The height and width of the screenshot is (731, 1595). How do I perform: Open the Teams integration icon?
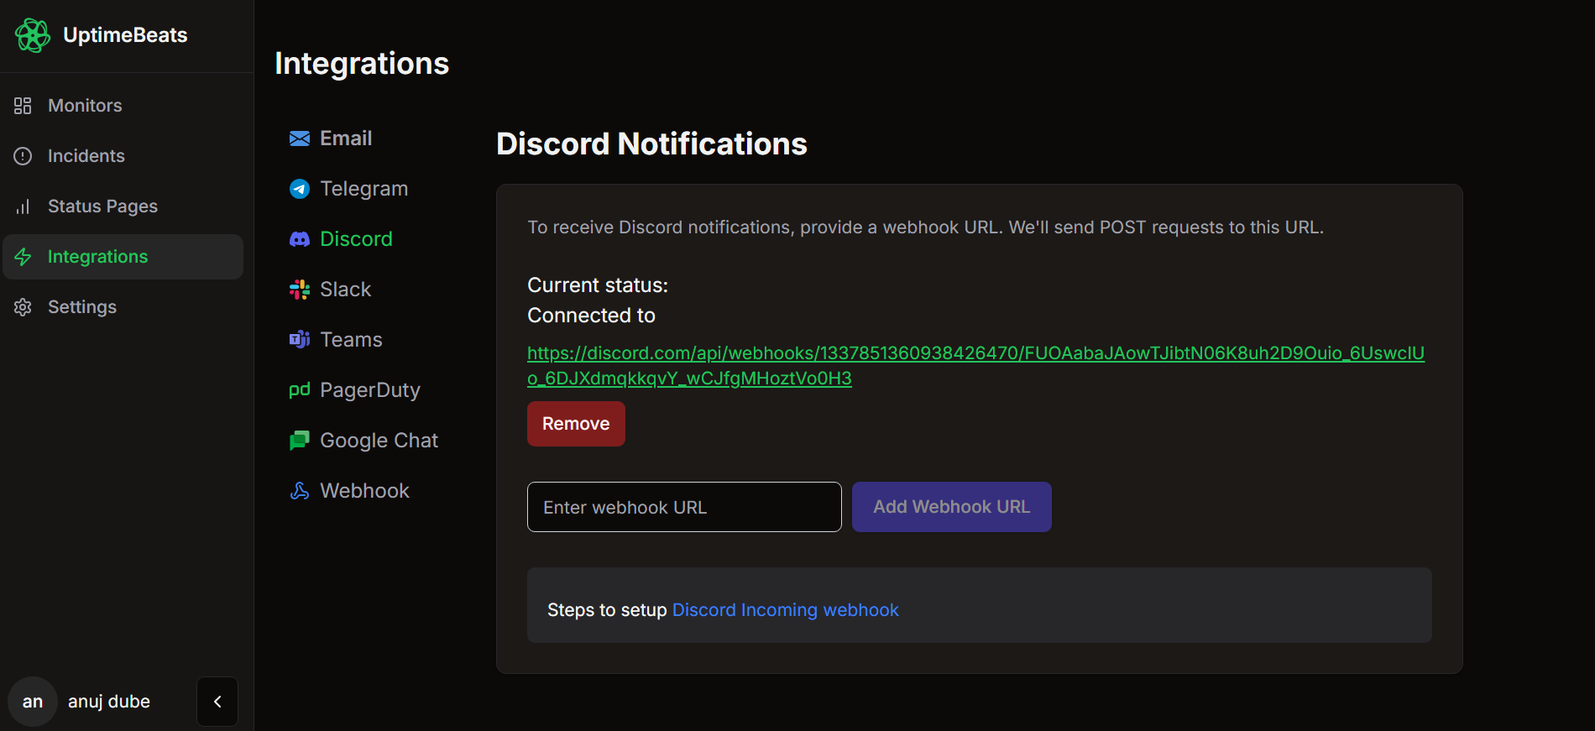pyautogui.click(x=300, y=340)
